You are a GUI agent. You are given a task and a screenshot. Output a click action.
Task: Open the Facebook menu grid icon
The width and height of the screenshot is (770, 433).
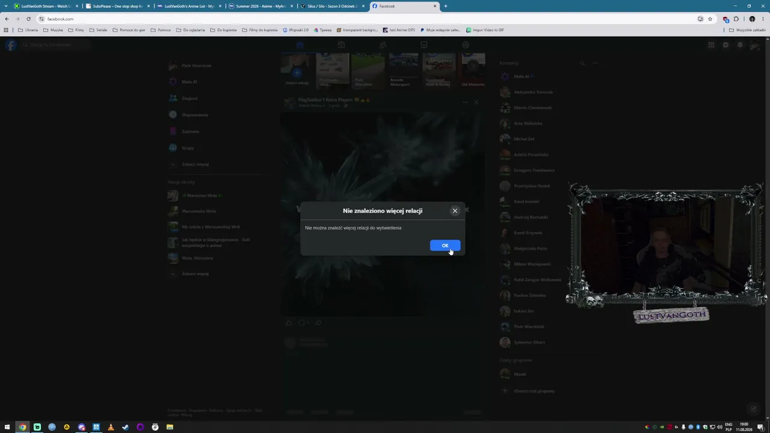(x=711, y=45)
